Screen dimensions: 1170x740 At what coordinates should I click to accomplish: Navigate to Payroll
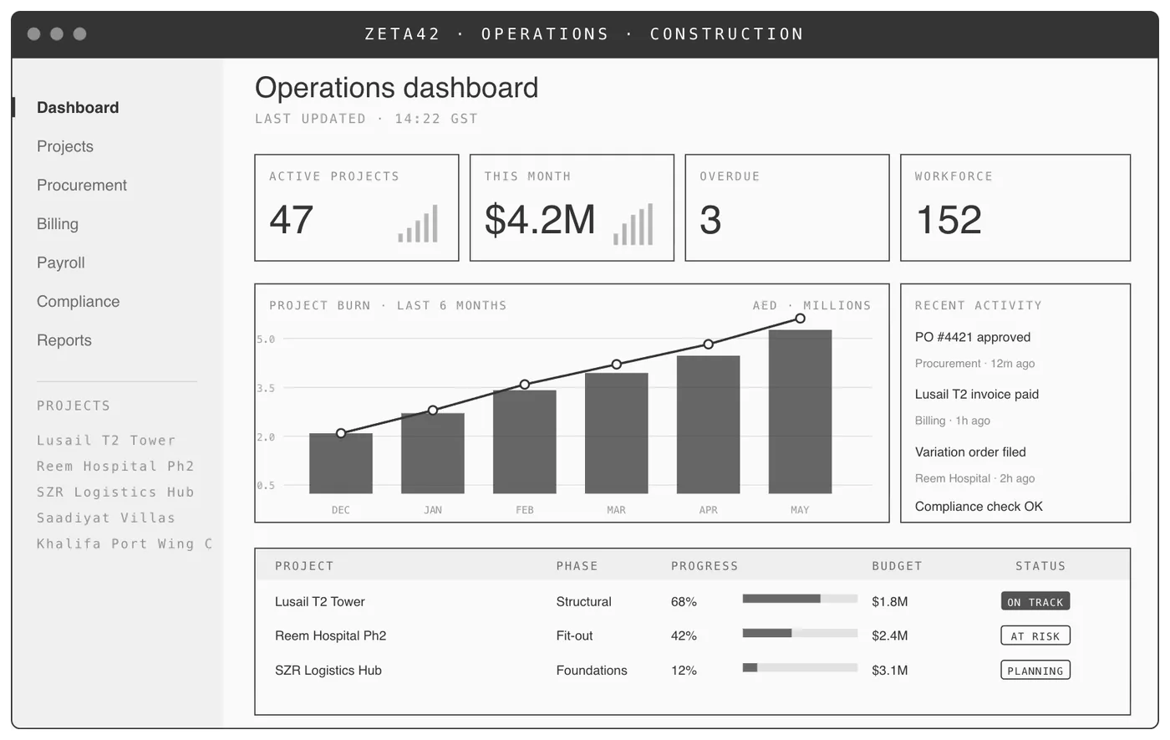[x=61, y=263]
